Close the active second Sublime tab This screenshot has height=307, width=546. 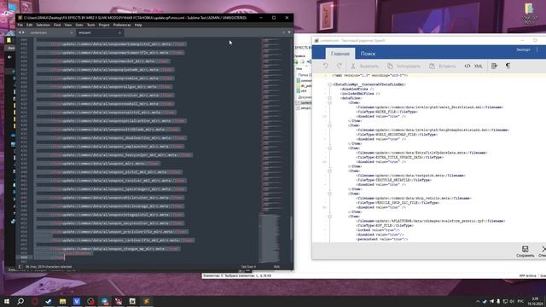point(119,32)
